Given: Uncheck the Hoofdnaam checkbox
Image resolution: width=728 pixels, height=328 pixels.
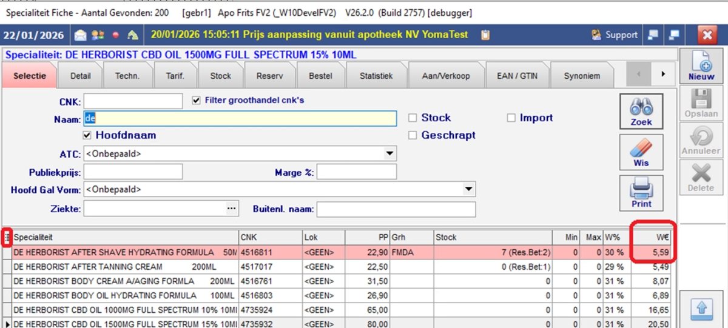Looking at the screenshot, I should tap(87, 135).
